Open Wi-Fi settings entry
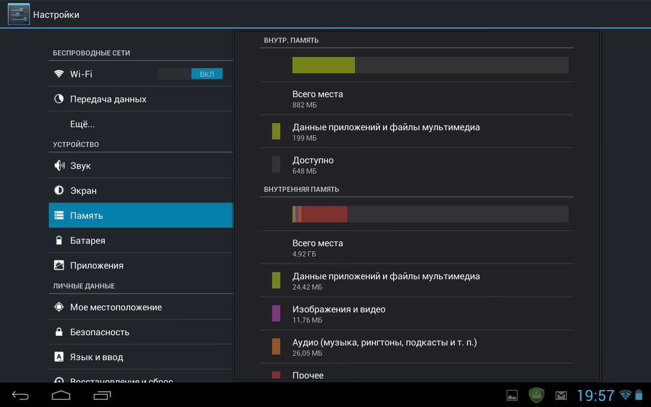The height and width of the screenshot is (407, 651). tap(102, 74)
